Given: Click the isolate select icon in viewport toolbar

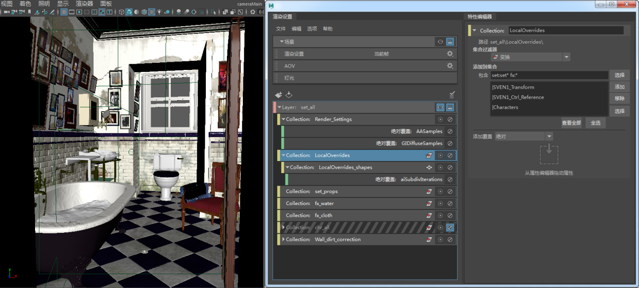Looking at the screenshot, I should click(x=213, y=12).
